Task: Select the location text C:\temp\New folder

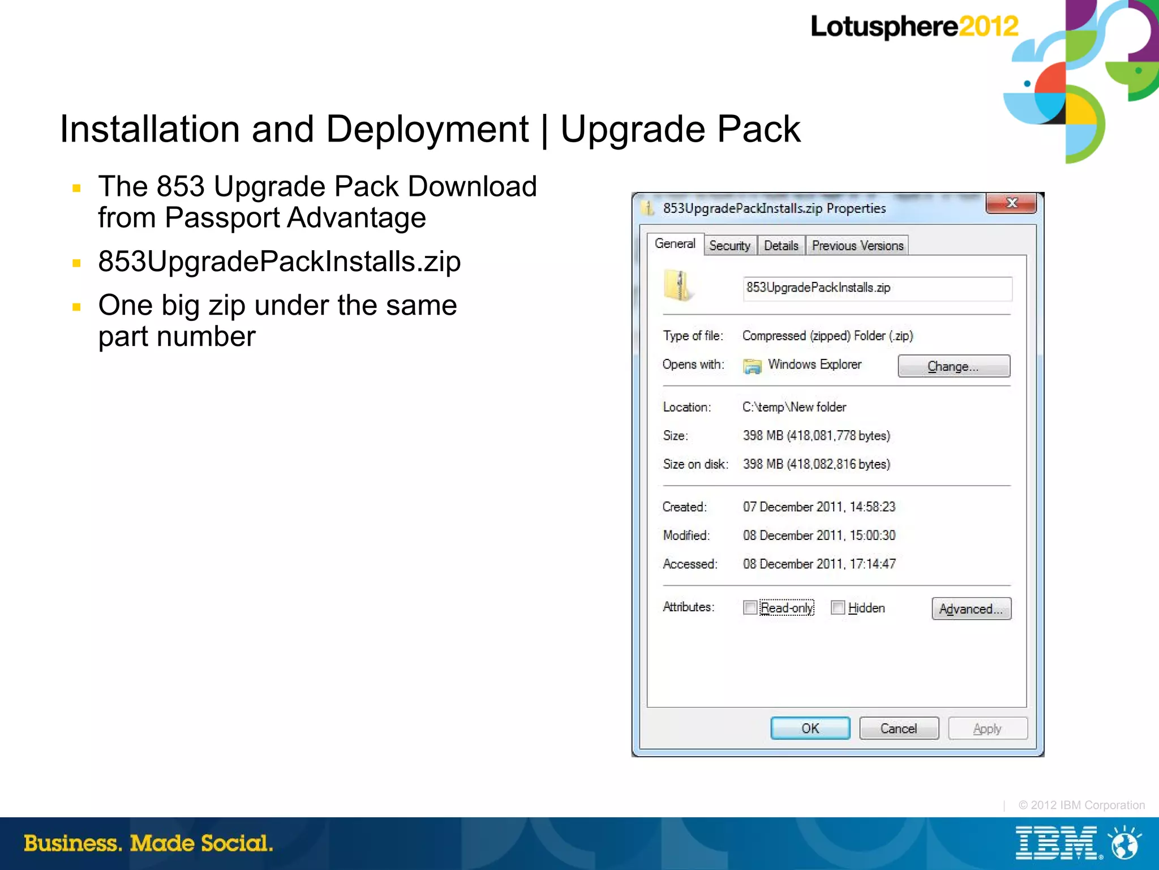Action: click(794, 407)
